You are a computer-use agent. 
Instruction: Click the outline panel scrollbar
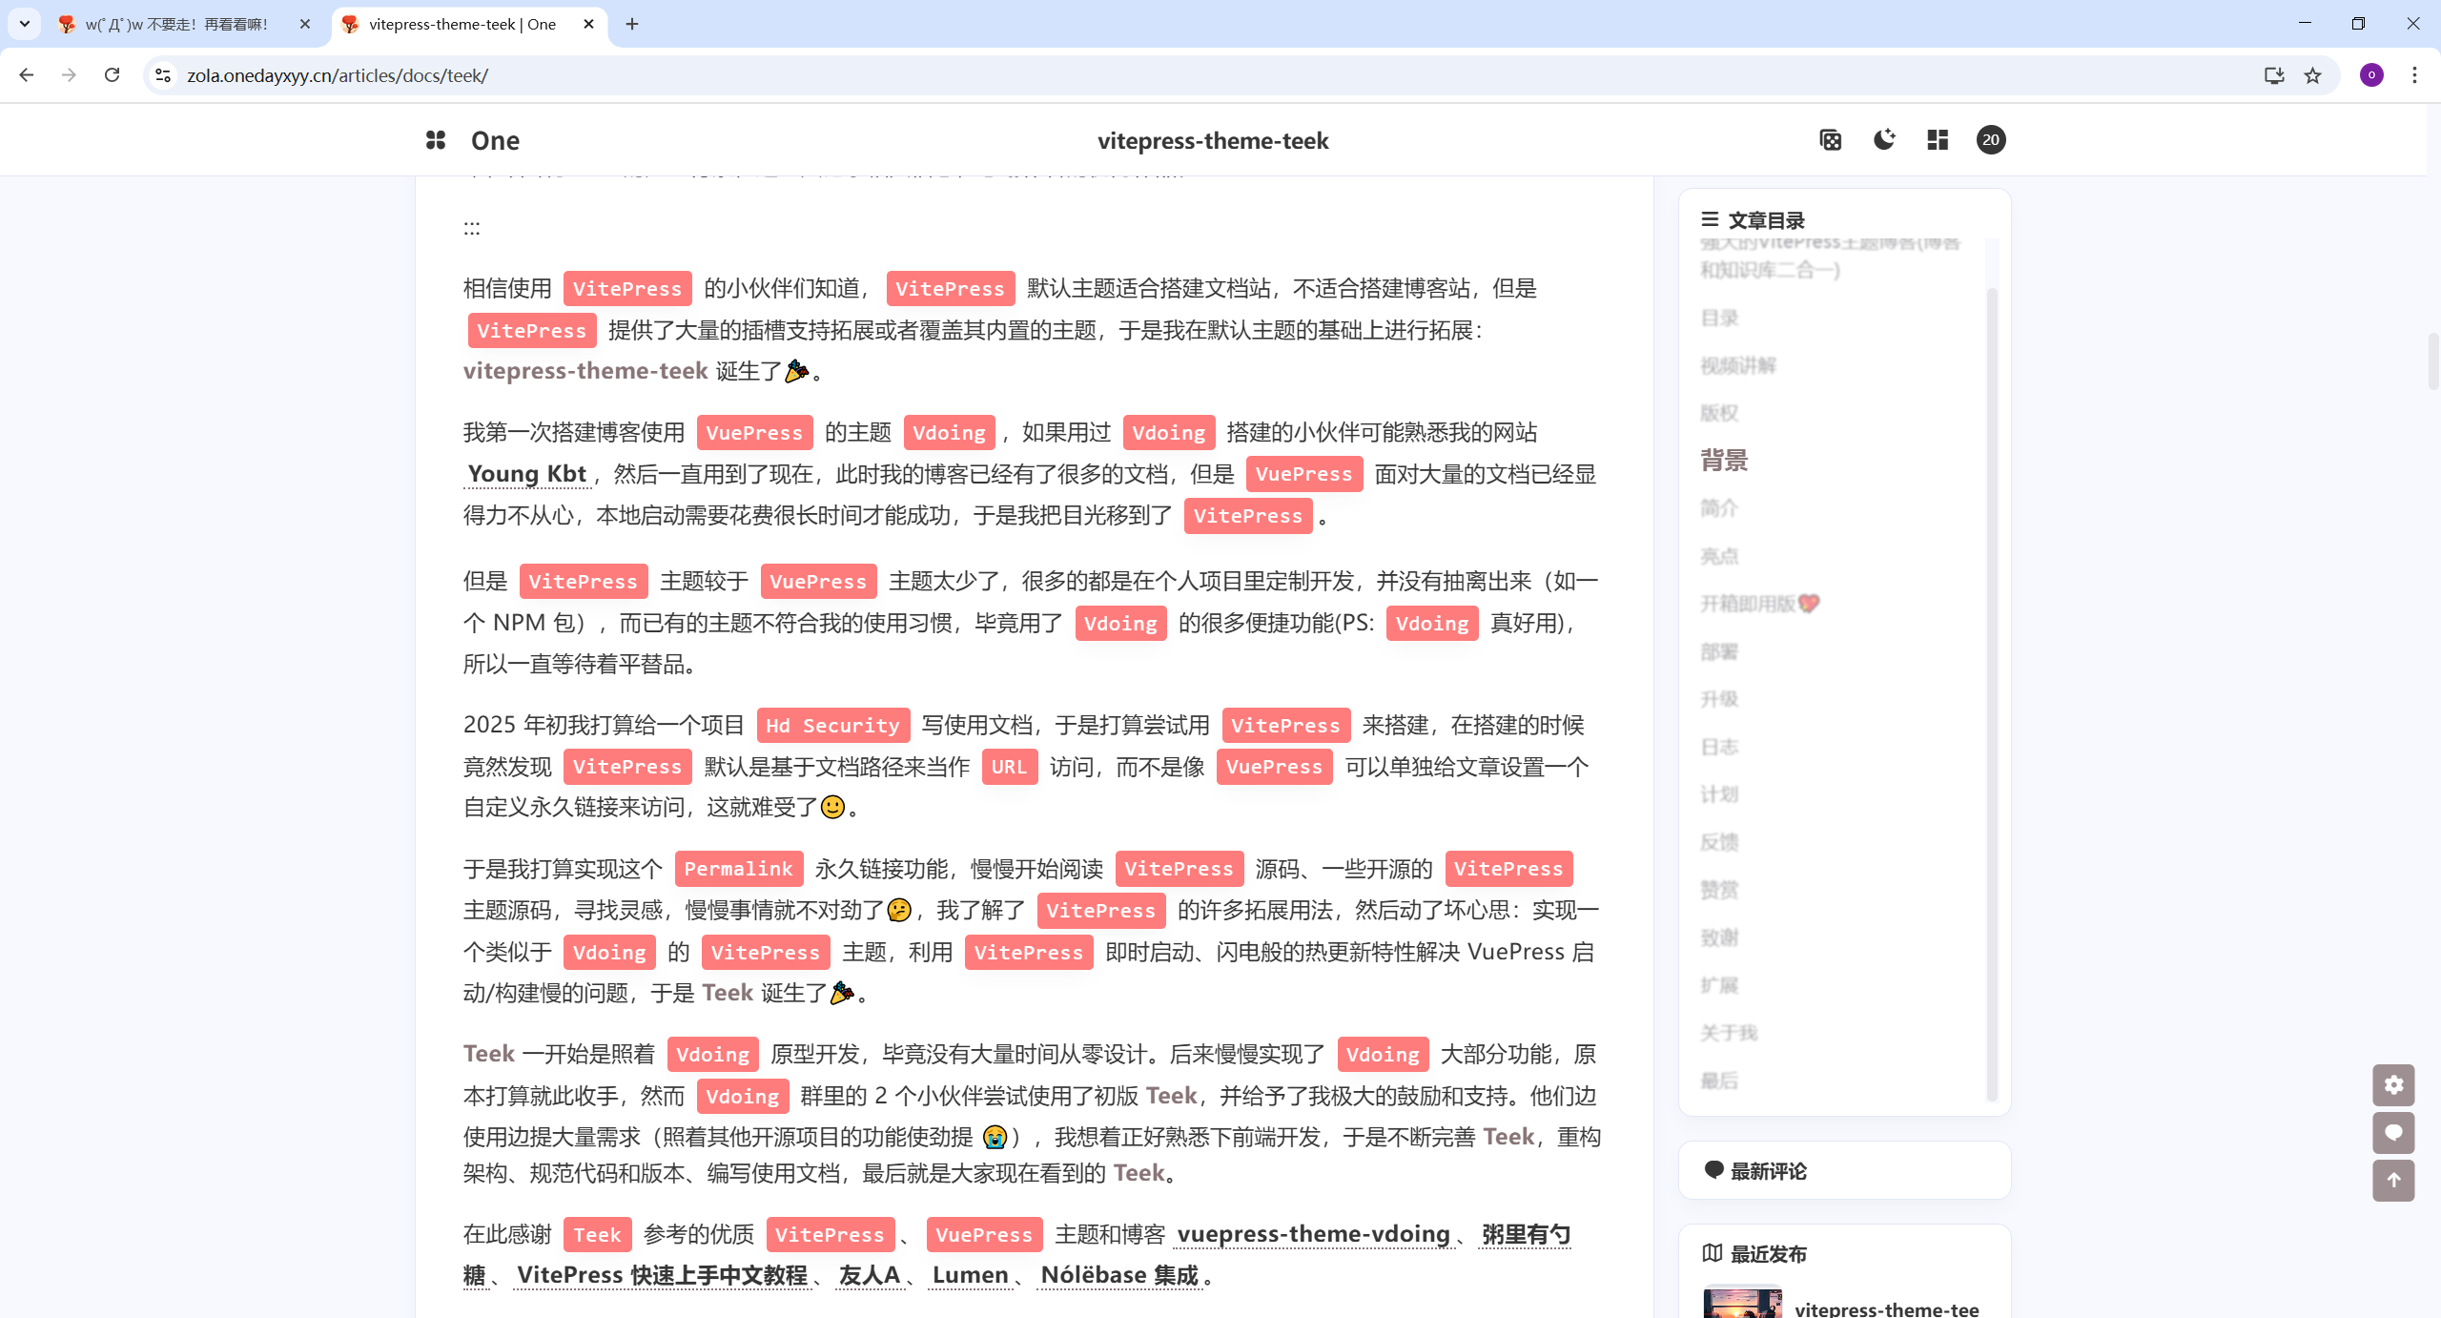tap(1991, 694)
